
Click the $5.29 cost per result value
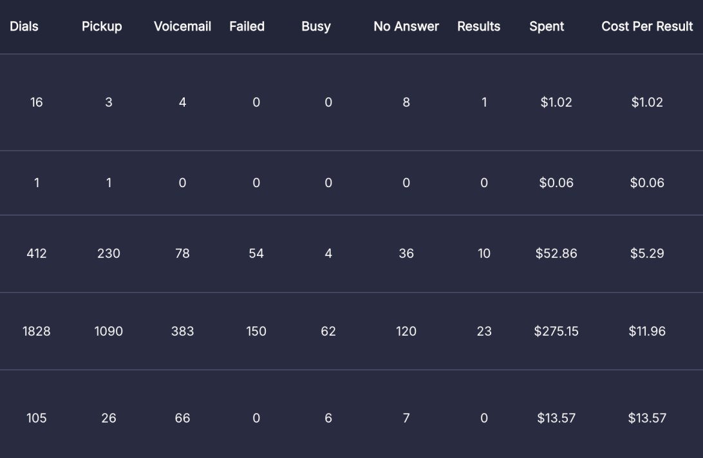coord(647,253)
